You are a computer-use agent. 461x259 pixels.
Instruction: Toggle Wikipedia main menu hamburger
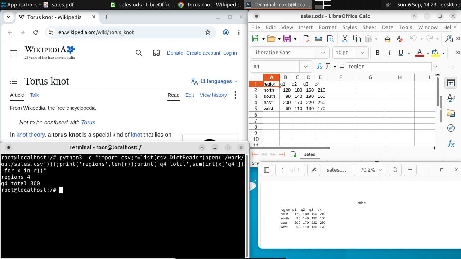(14, 53)
